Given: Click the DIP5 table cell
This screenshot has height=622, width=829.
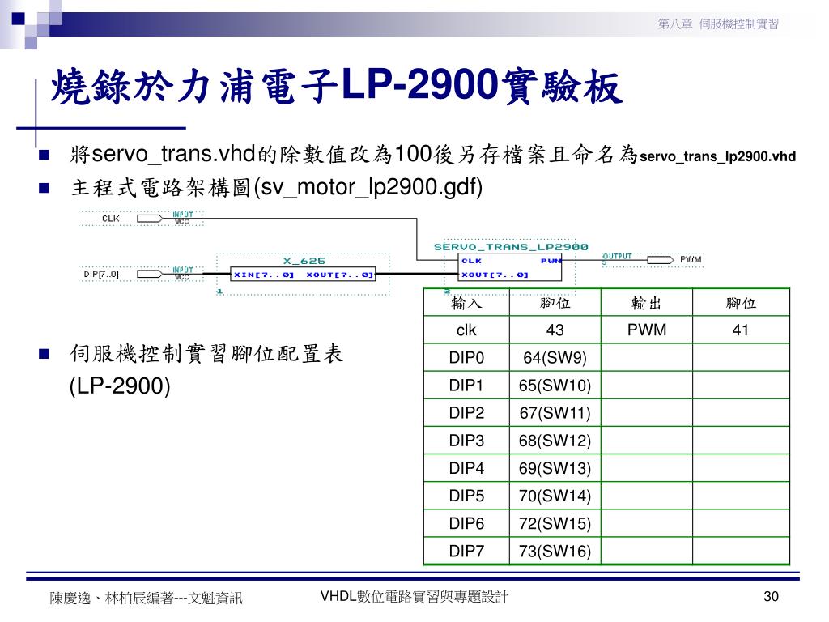Looking at the screenshot, I should [466, 496].
